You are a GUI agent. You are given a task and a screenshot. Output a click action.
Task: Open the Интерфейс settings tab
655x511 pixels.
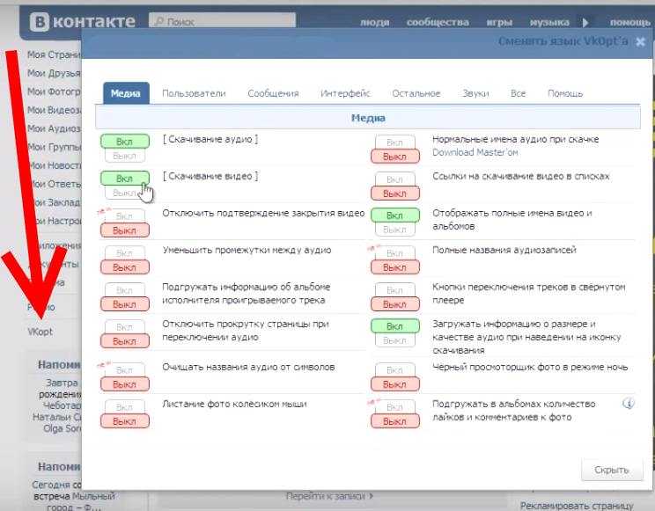coord(345,93)
